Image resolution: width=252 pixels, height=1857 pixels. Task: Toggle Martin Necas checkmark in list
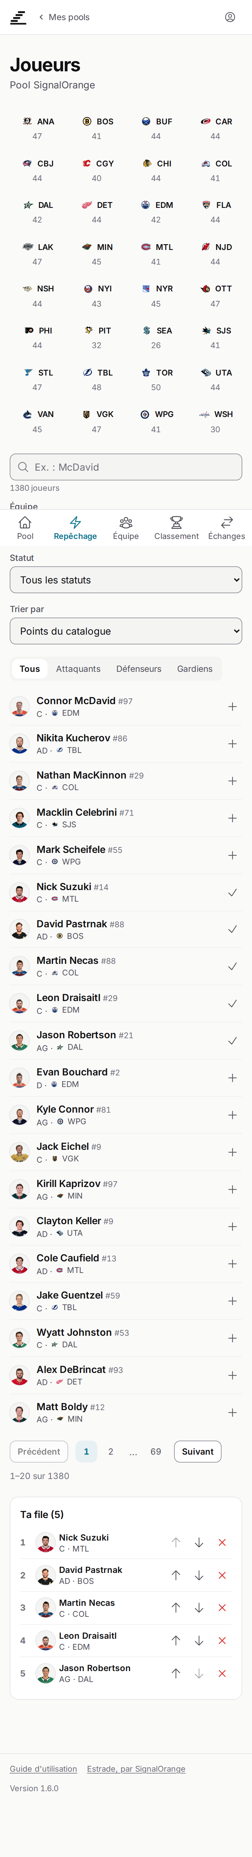[x=233, y=967]
